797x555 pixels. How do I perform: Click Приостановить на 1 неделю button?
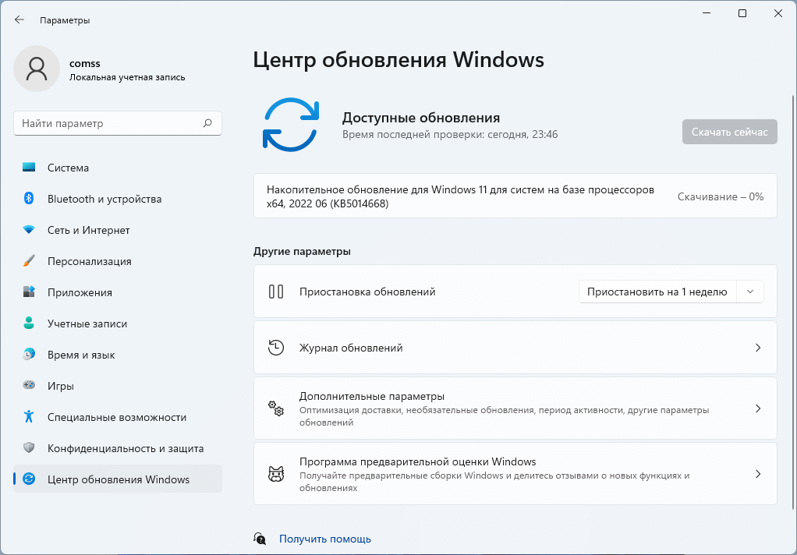click(x=657, y=292)
